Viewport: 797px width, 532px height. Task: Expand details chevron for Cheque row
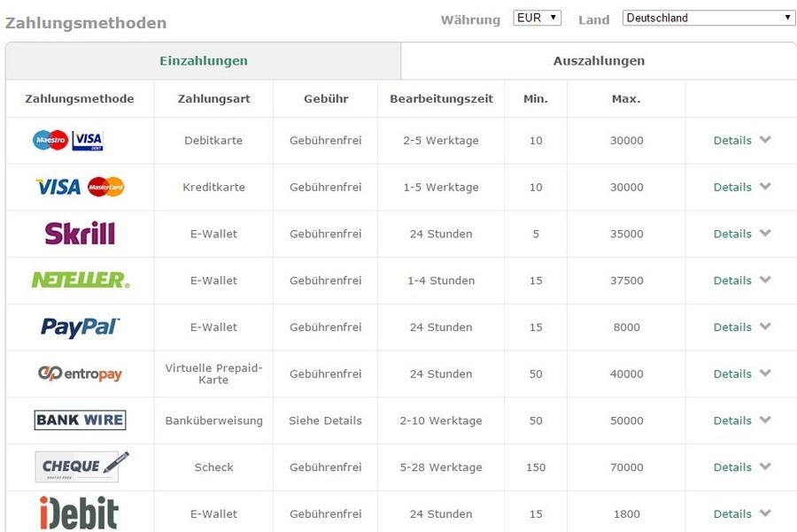765,467
